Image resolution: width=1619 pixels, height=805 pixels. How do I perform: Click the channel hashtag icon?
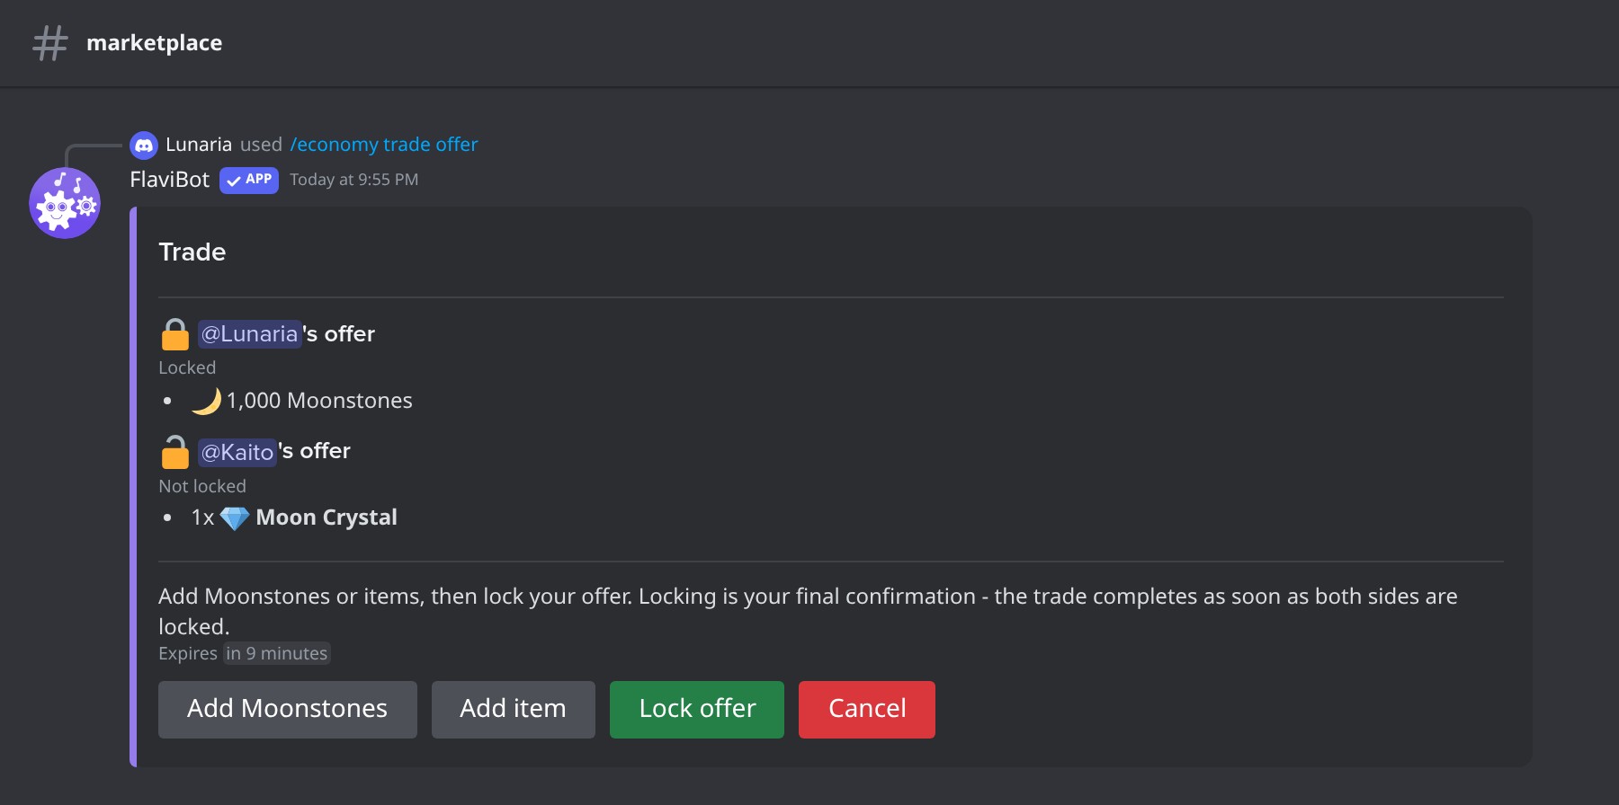[x=50, y=43]
